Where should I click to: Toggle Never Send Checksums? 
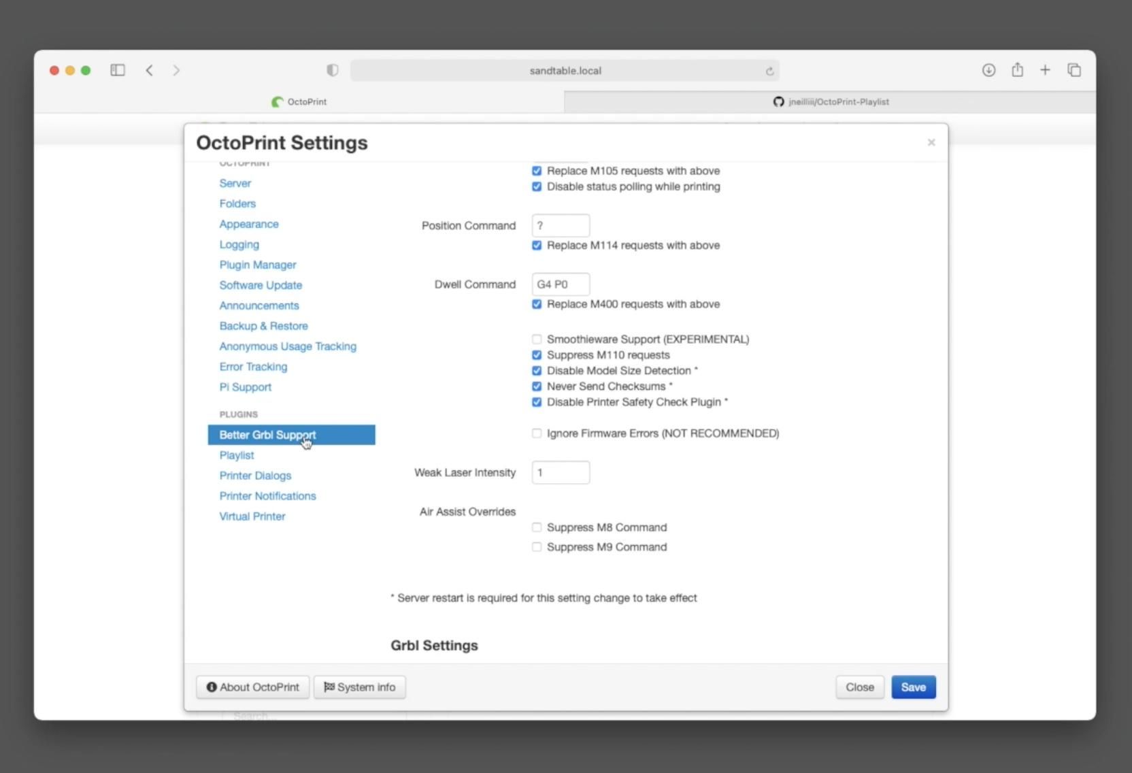[537, 386]
